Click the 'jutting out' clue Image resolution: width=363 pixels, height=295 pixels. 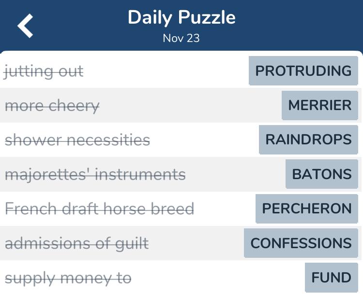[44, 71]
